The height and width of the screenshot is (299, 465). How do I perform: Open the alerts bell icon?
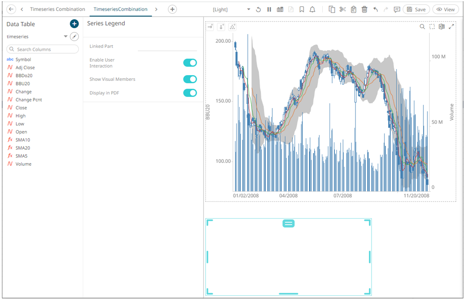coord(312,9)
